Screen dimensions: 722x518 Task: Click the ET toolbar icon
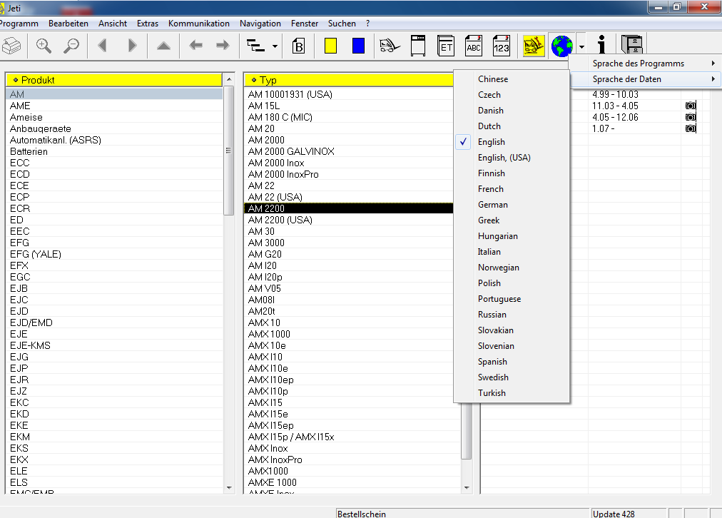coord(447,46)
